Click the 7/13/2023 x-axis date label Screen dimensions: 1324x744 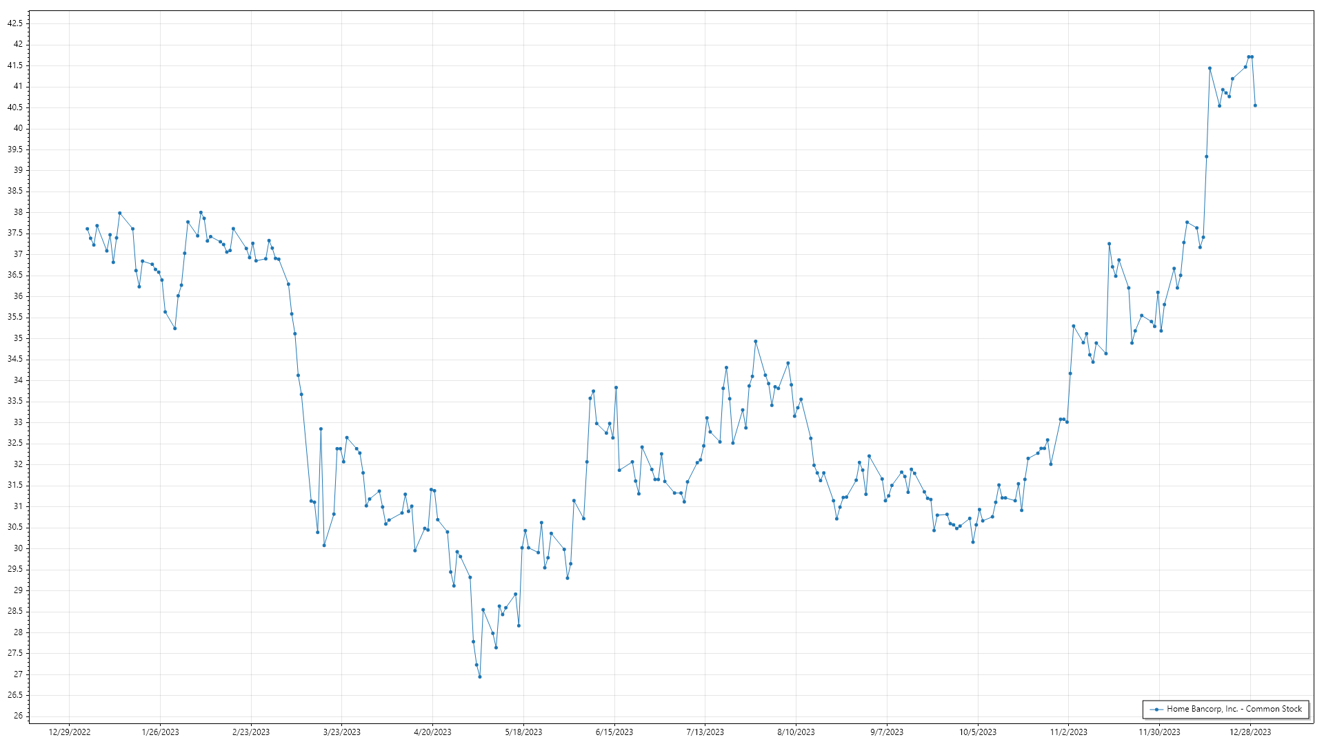[705, 732]
